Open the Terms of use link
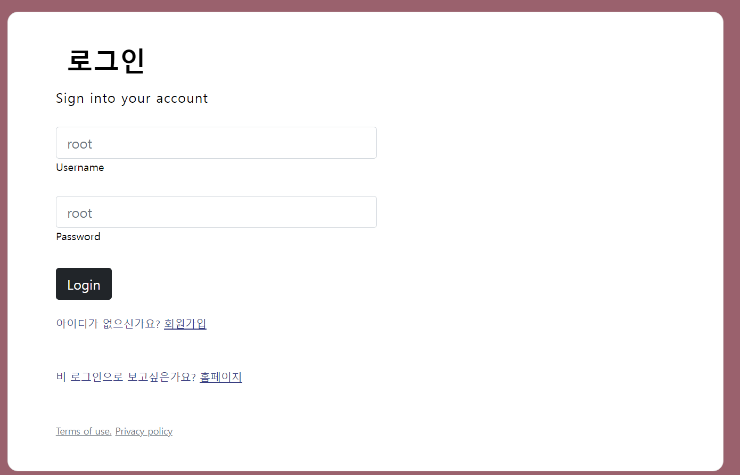 84,431
